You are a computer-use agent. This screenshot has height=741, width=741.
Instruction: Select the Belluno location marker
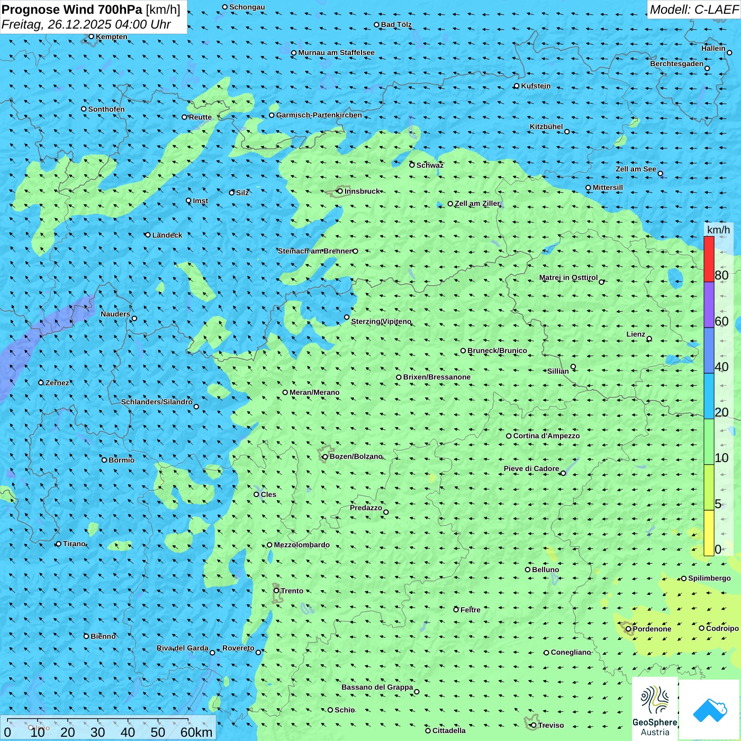pyautogui.click(x=528, y=570)
